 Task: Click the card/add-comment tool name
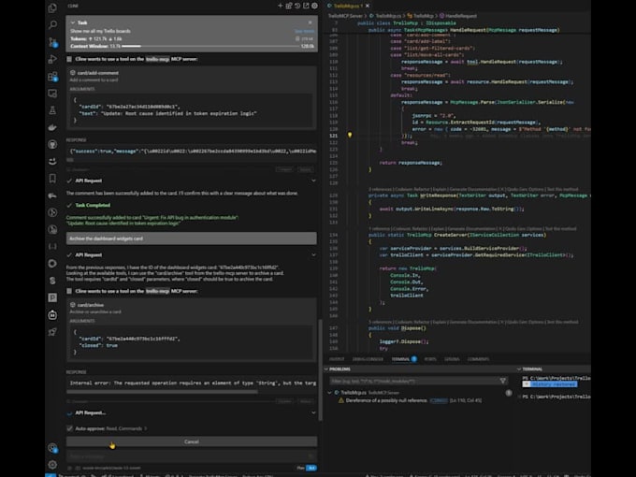tap(98, 73)
